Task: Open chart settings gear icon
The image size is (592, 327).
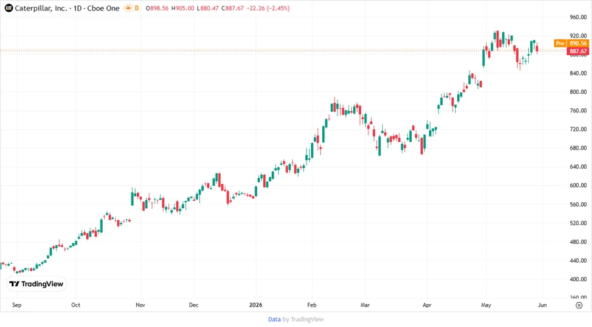Action: pyautogui.click(x=579, y=305)
